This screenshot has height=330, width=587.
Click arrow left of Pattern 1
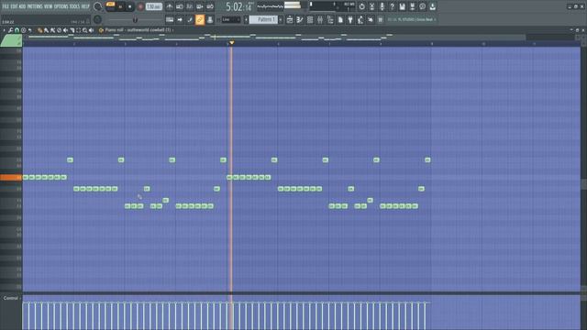click(246, 19)
